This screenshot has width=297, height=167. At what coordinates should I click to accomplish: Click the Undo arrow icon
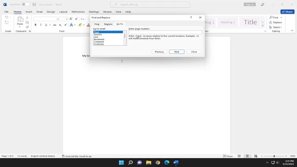6,18
